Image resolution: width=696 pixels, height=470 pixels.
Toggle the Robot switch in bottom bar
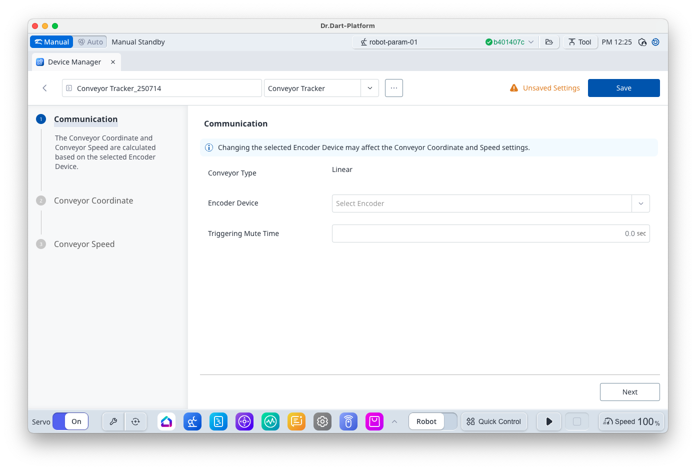click(x=433, y=421)
